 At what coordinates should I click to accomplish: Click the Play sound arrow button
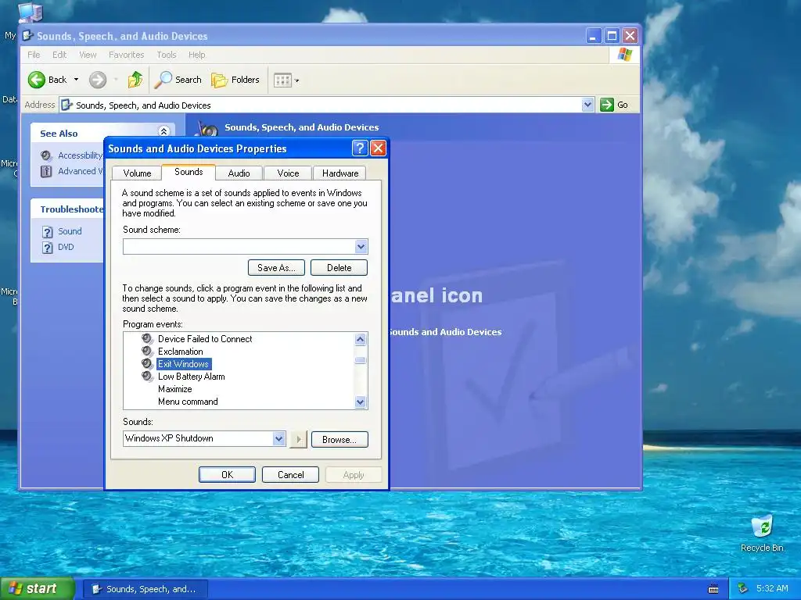pyautogui.click(x=298, y=439)
